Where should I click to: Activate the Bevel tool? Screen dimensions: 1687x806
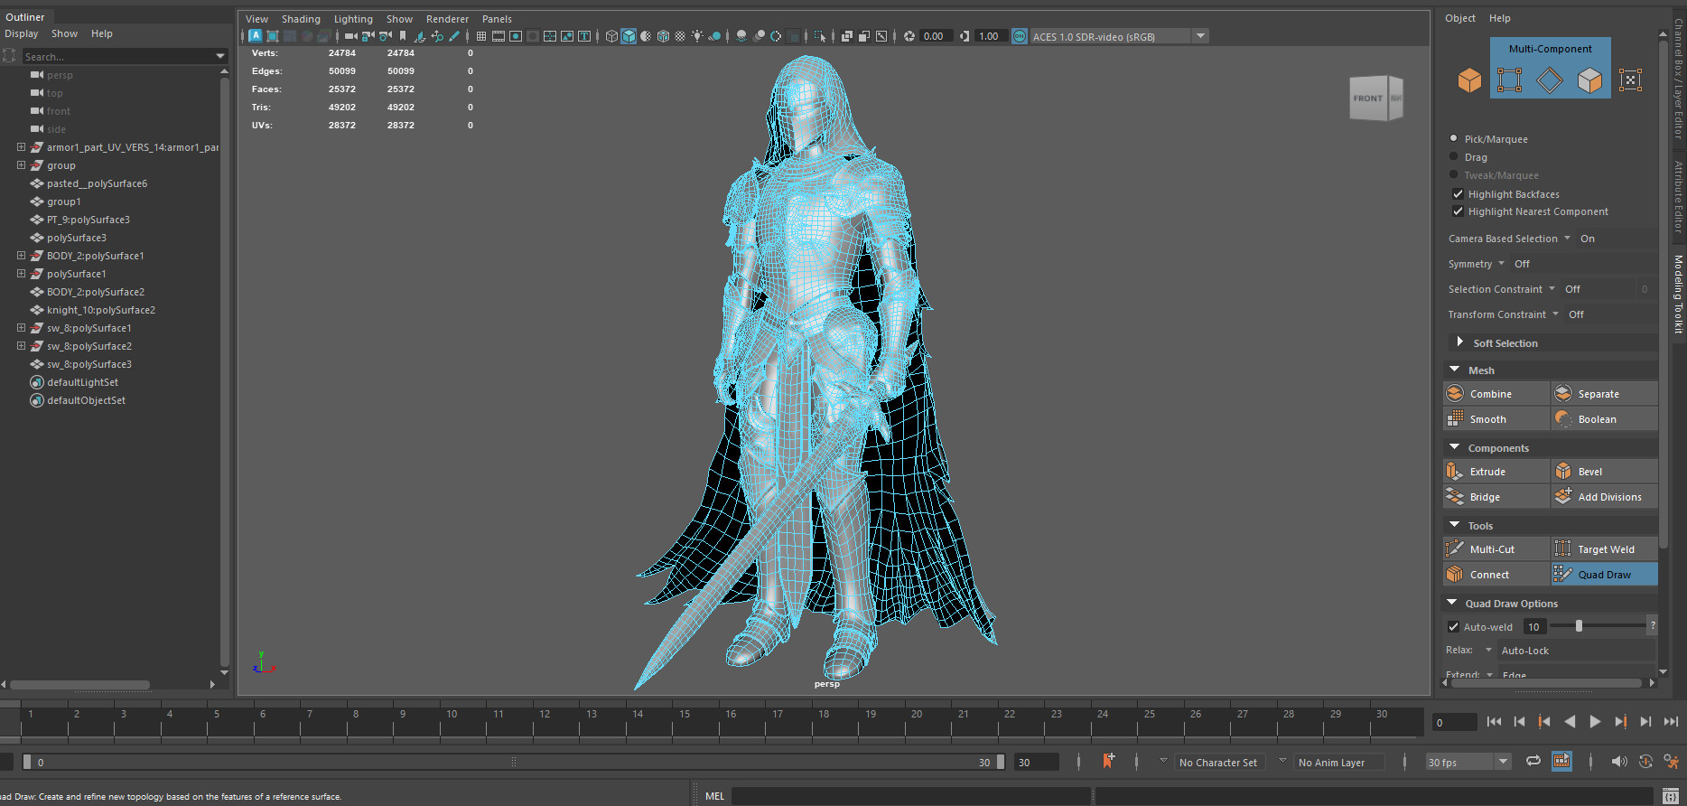(1604, 472)
